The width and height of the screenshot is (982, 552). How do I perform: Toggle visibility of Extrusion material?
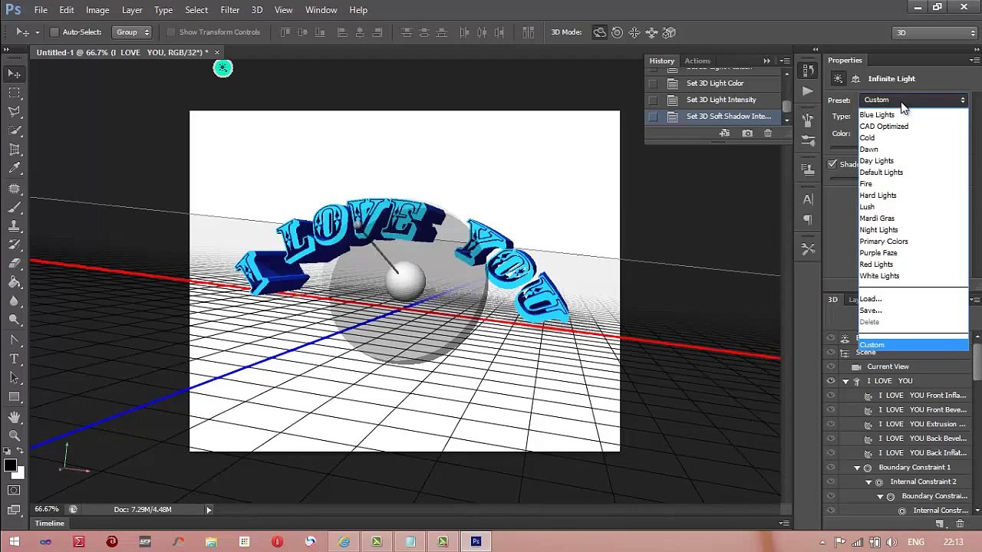[831, 424]
